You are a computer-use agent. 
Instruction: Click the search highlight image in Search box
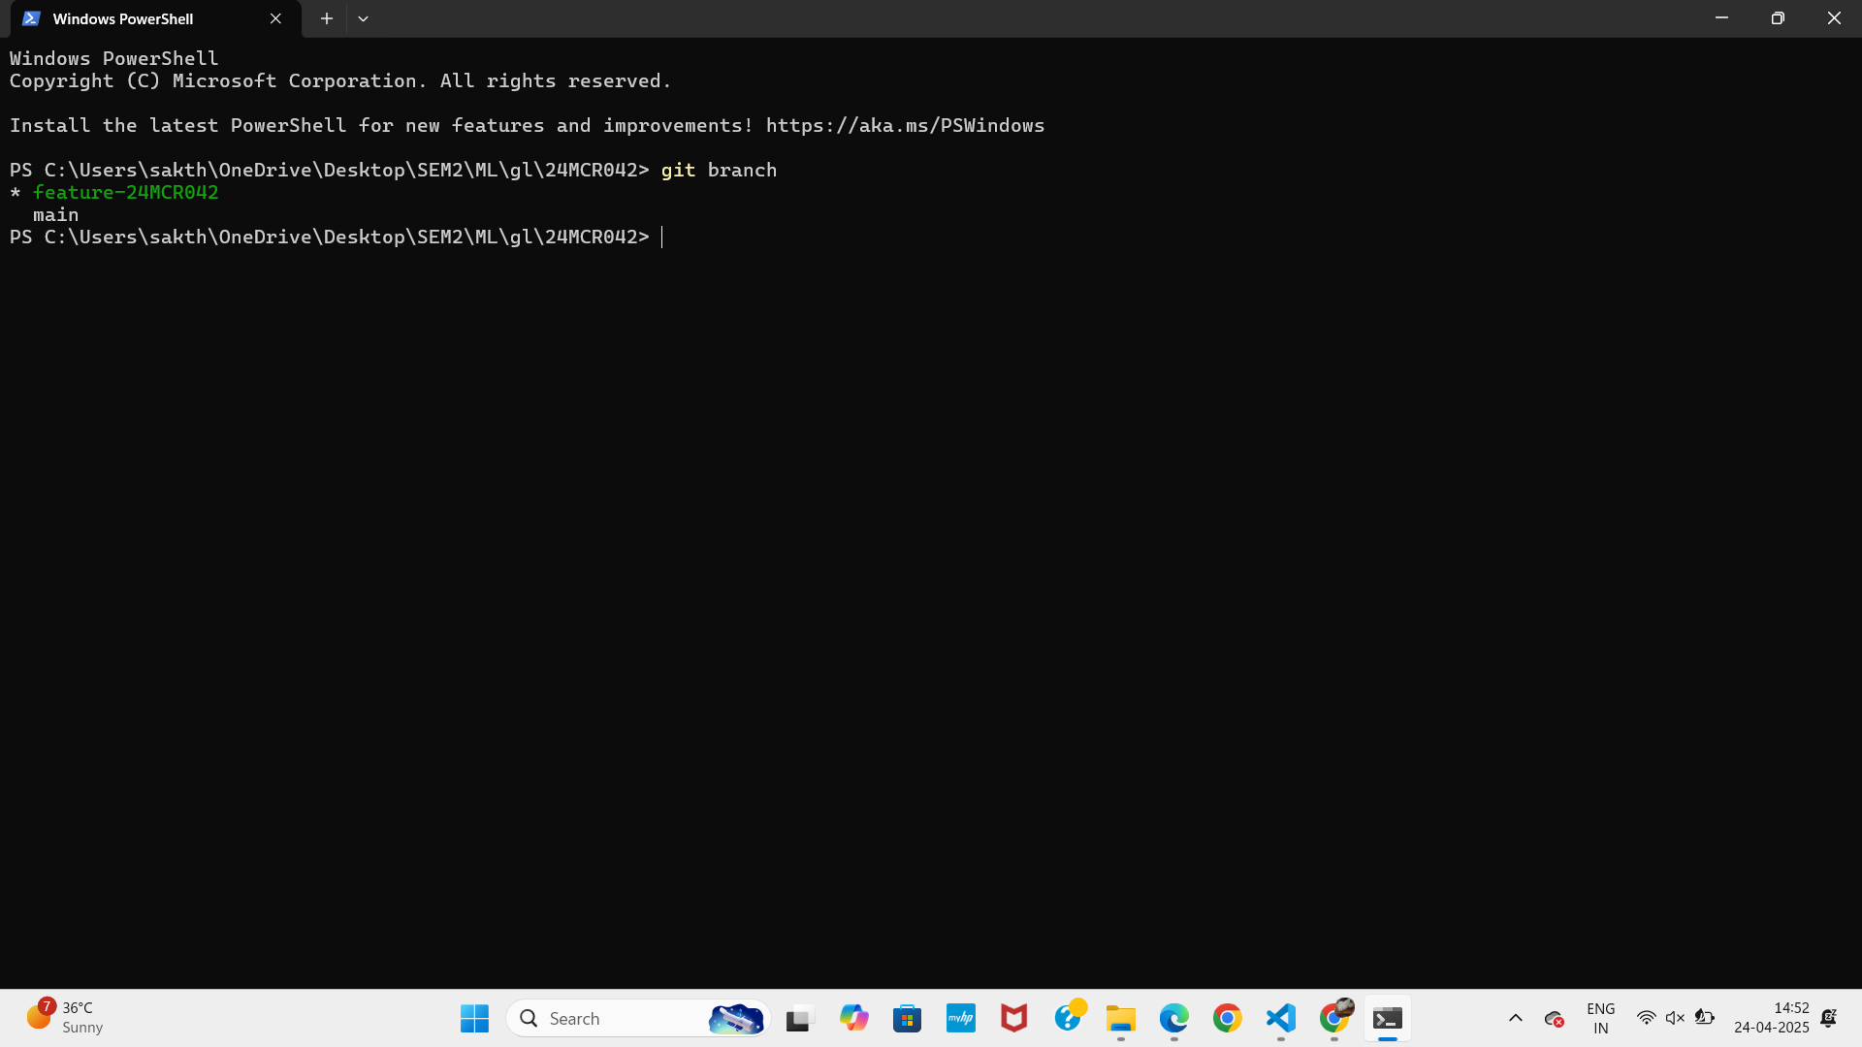click(x=736, y=1018)
